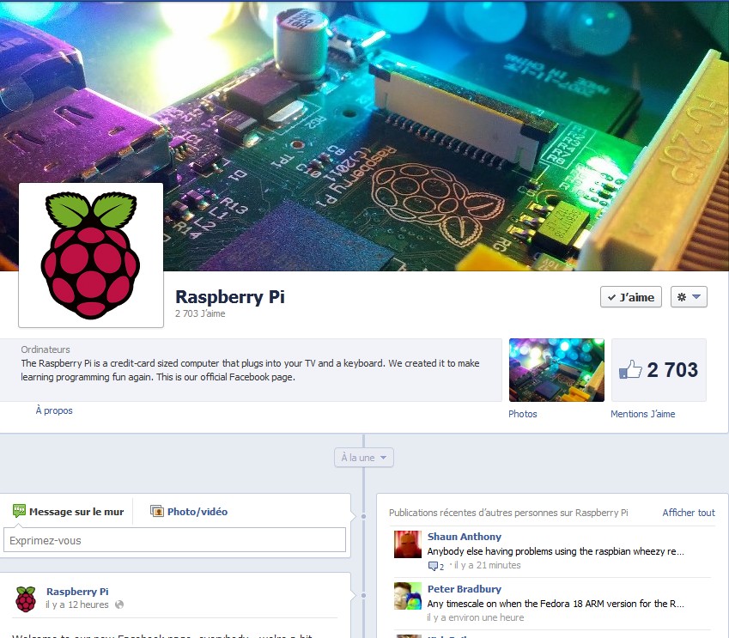Click the small raspberry avatar on post
729x638 pixels.
pyautogui.click(x=26, y=599)
